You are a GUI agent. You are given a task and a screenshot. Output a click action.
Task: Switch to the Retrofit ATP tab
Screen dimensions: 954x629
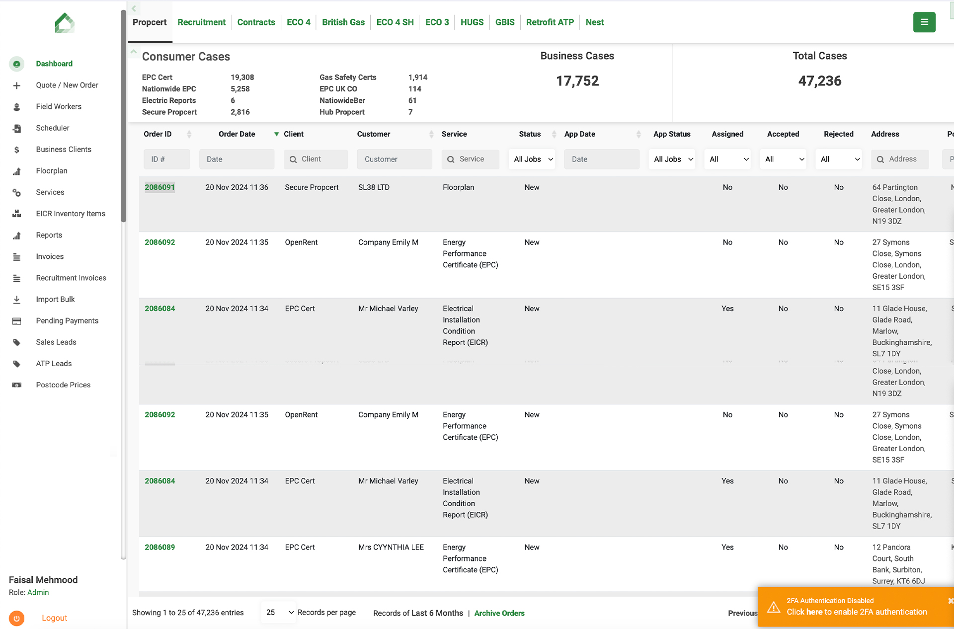[550, 22]
